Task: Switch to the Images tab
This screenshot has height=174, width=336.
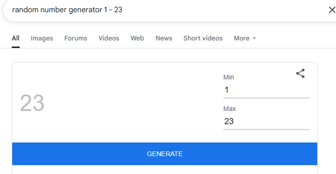Action: (42, 38)
